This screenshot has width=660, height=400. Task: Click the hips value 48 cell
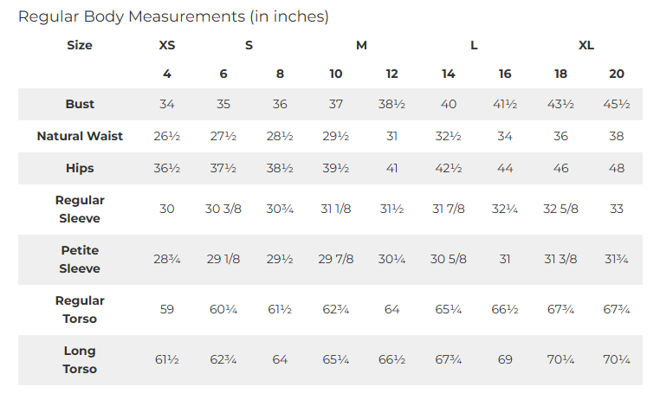(x=616, y=168)
